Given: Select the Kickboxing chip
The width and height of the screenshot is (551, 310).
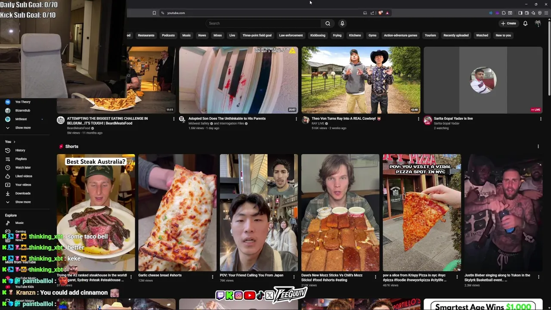Looking at the screenshot, I should point(318,35).
